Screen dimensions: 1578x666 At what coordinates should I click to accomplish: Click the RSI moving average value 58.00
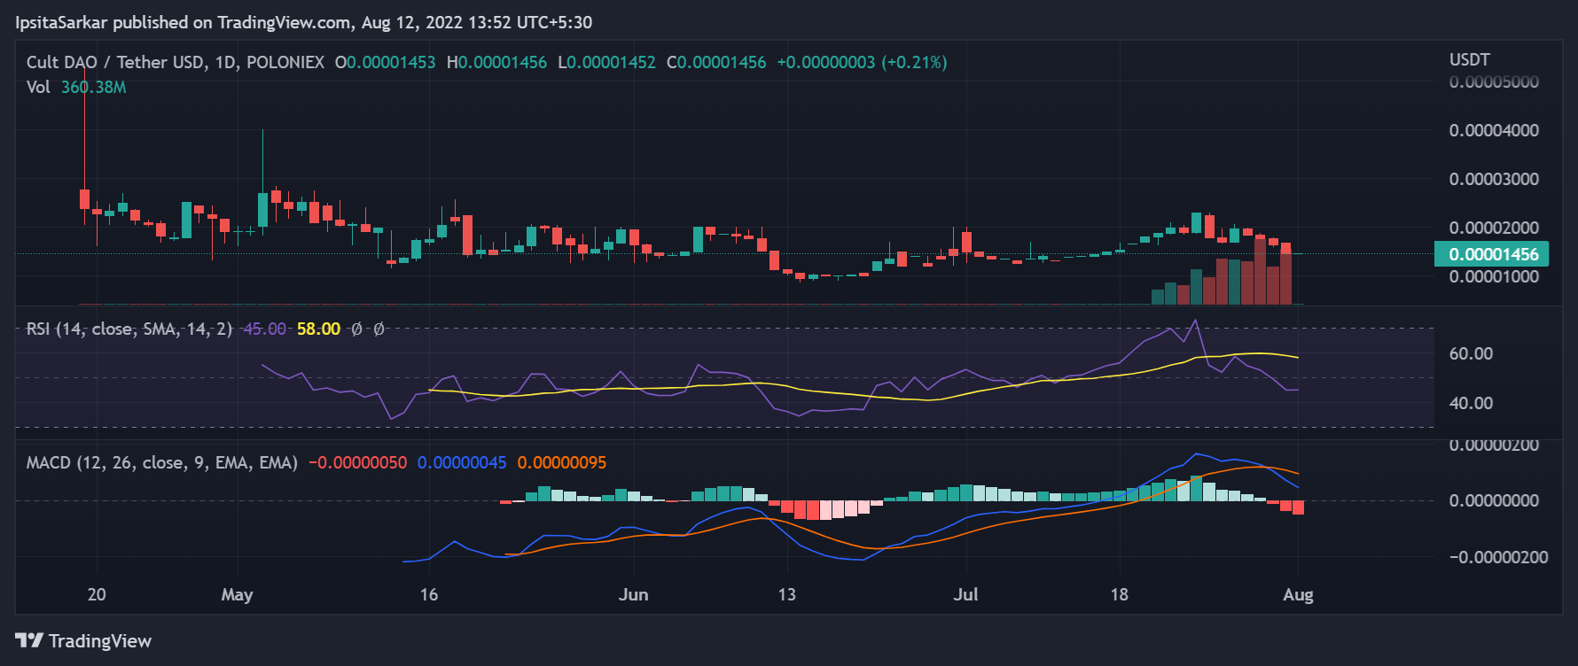coord(318,329)
